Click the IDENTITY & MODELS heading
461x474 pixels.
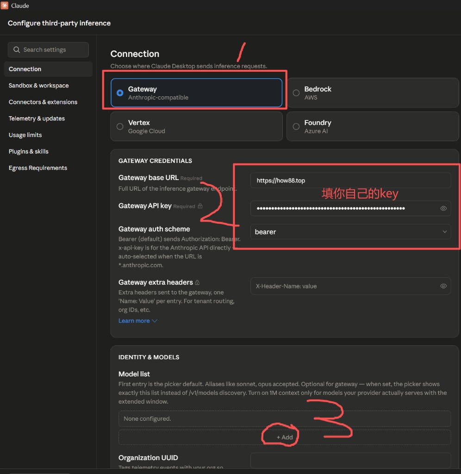click(x=149, y=357)
